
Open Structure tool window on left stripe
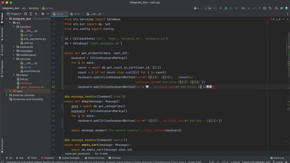click(2, 34)
